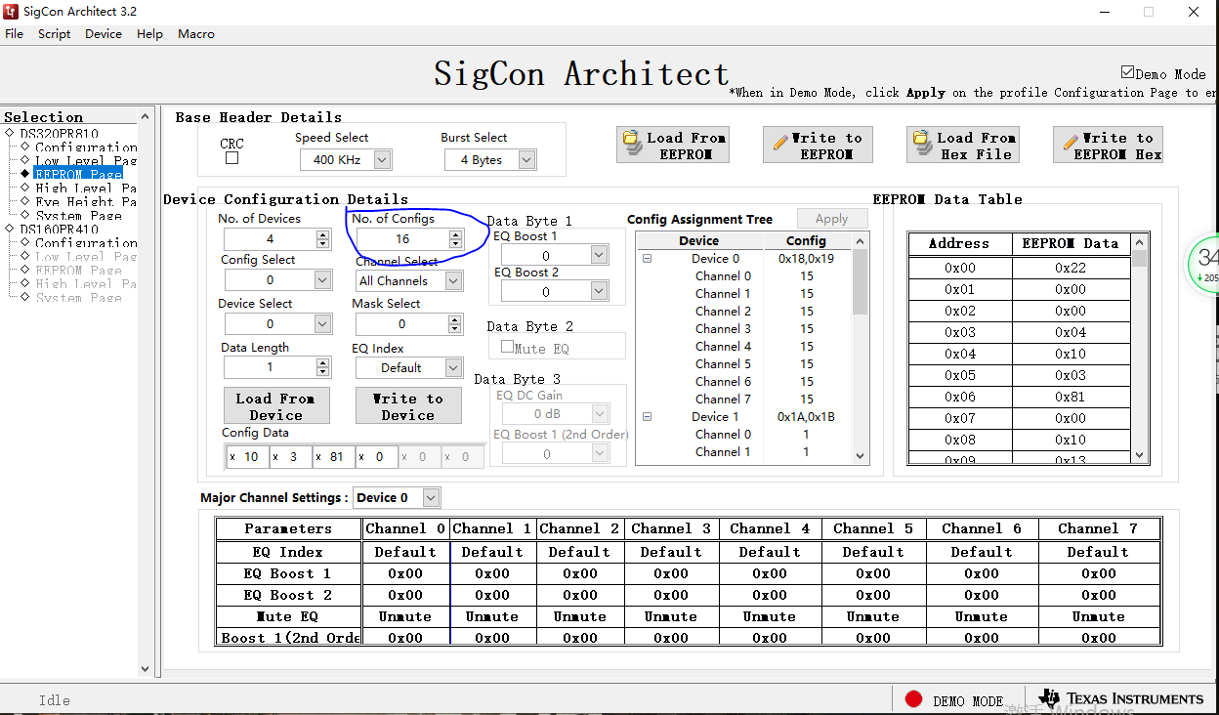The height and width of the screenshot is (715, 1219).
Task: Open Configuration Page under DS160PR410
Action: 86,242
